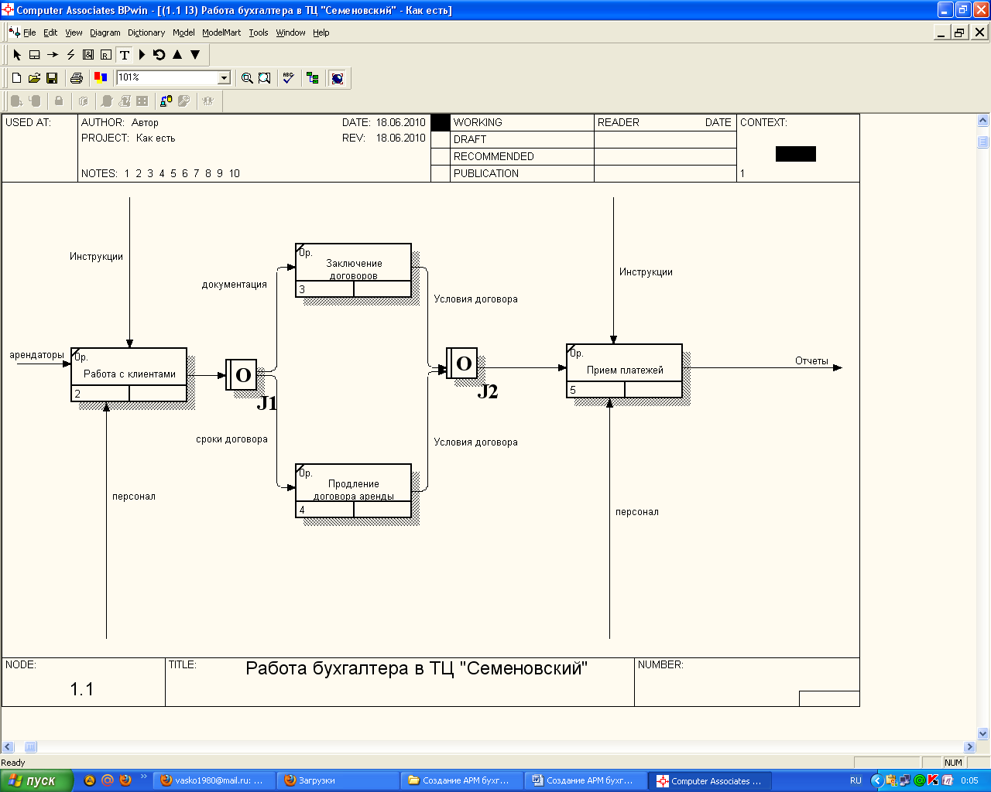Print the diagram
This screenshot has height=792, width=991.
coord(76,78)
